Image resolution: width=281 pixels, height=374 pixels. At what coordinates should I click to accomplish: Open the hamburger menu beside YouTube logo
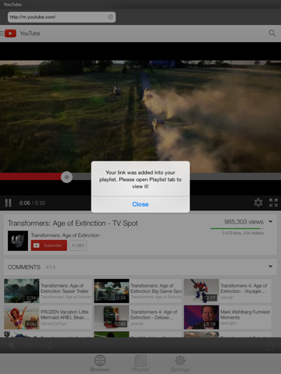click(x=2, y=34)
